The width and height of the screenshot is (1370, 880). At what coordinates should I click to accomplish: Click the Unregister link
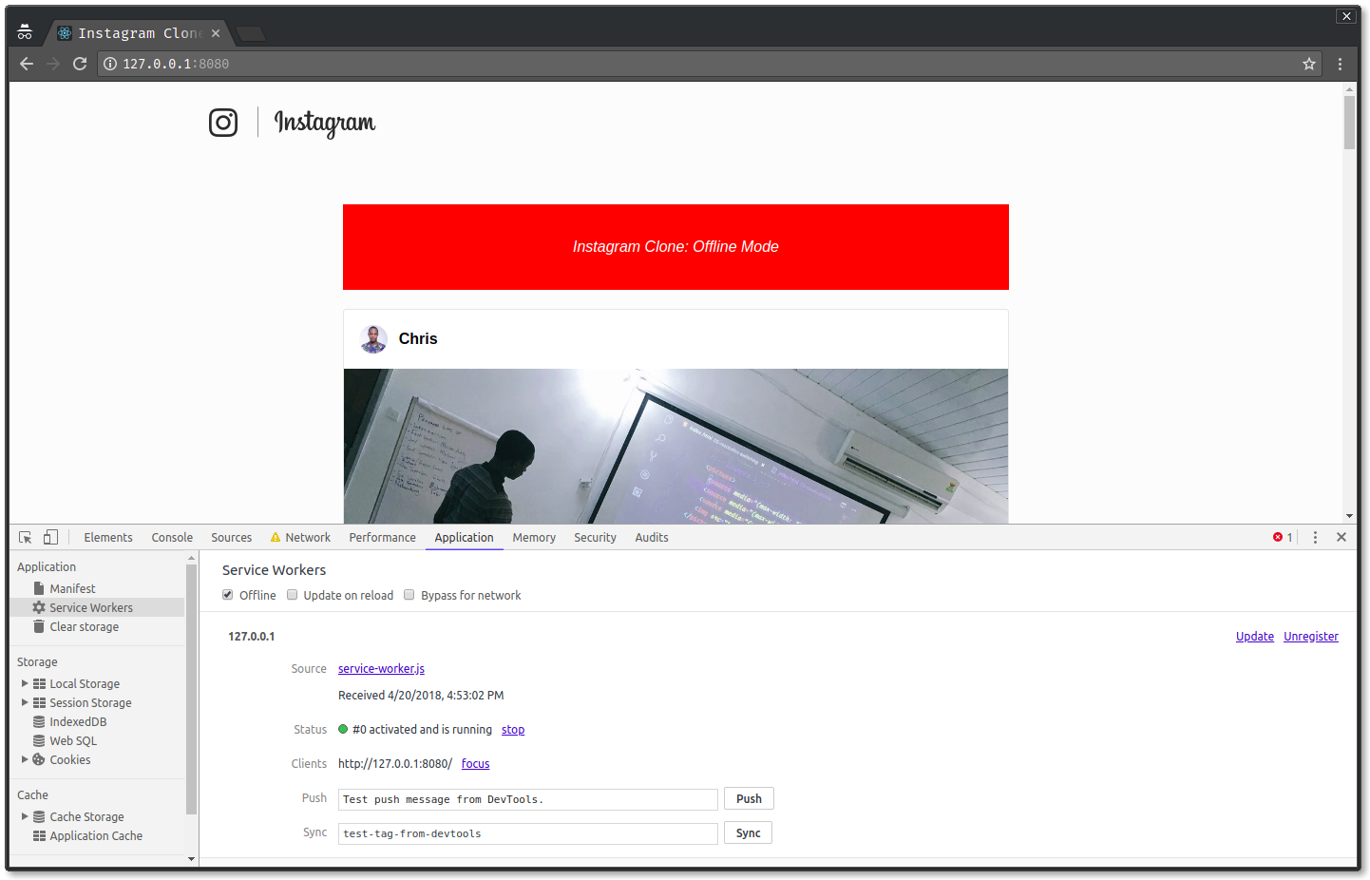pos(1311,636)
